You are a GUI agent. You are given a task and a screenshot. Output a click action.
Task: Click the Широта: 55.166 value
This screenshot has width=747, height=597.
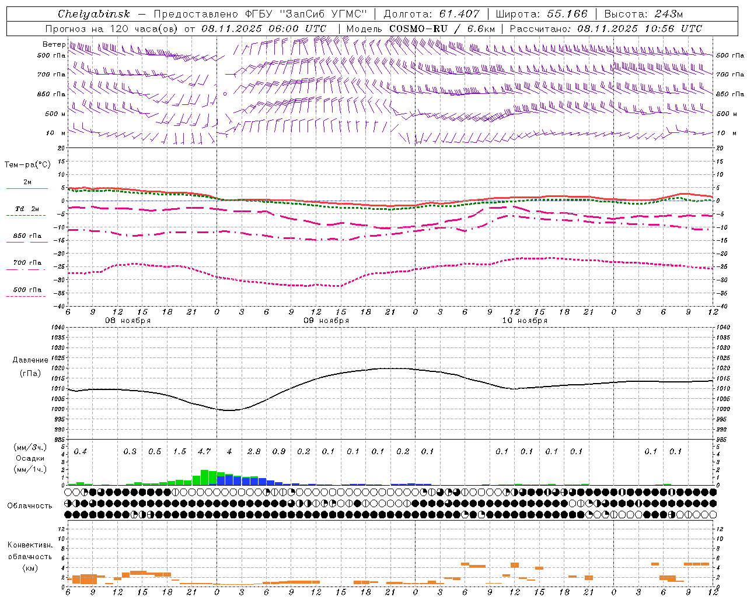click(541, 14)
